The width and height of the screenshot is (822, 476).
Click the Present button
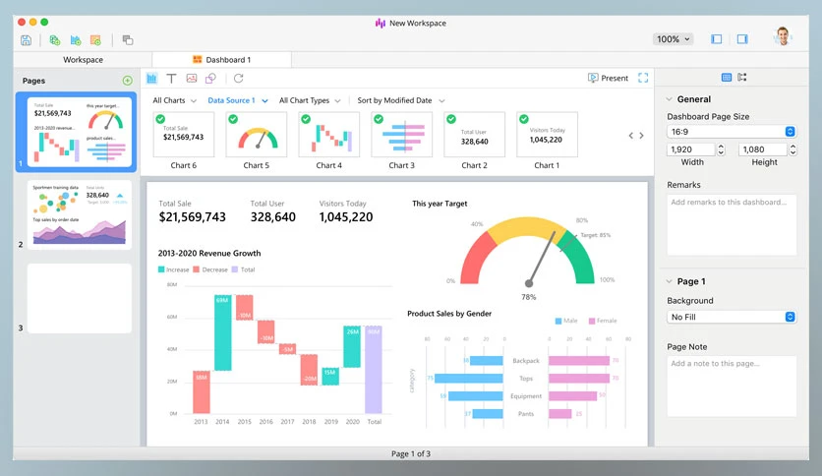[608, 78]
